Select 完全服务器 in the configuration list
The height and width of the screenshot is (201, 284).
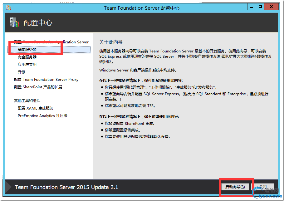(27, 57)
